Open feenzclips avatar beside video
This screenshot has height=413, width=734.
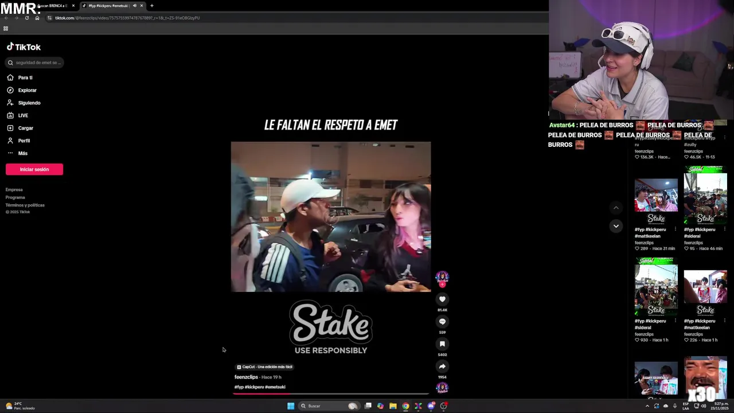tap(442, 278)
